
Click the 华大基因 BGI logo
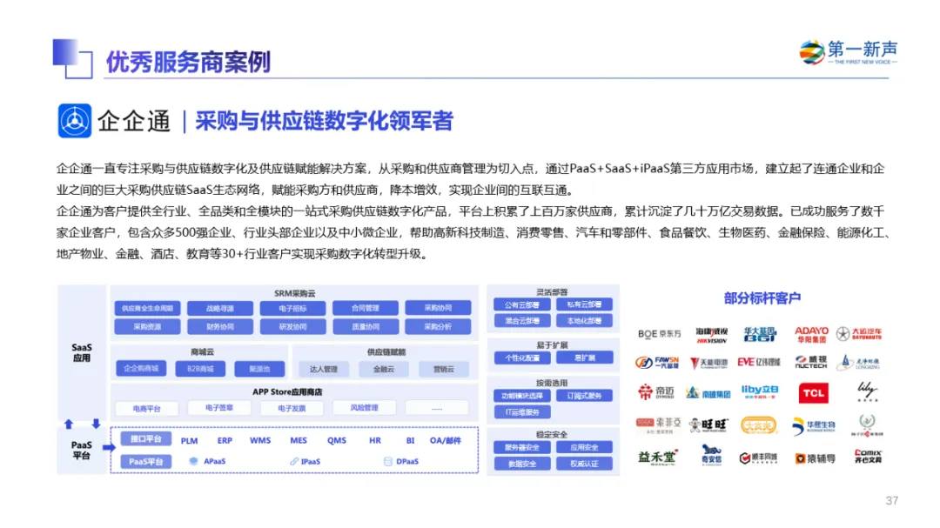(x=760, y=334)
